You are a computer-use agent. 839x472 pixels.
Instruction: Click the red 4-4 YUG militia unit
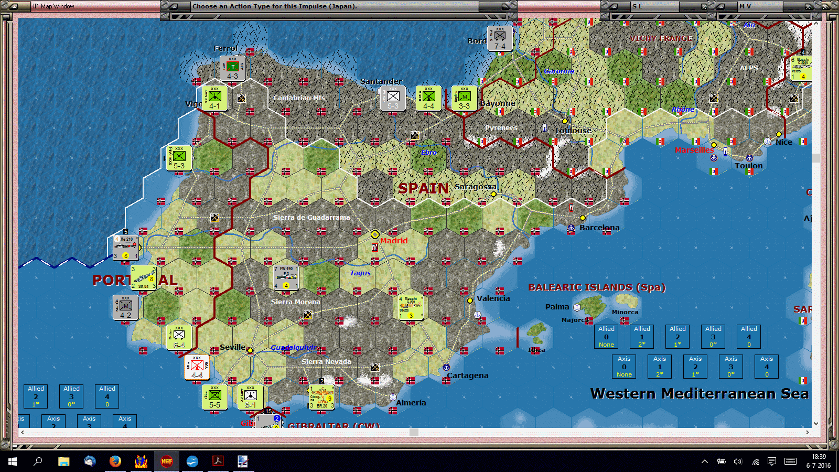197,368
